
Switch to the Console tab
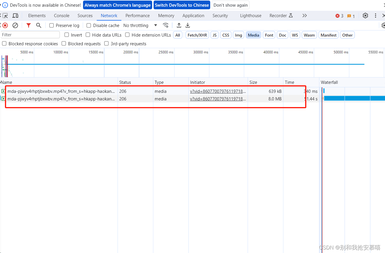[62, 16]
